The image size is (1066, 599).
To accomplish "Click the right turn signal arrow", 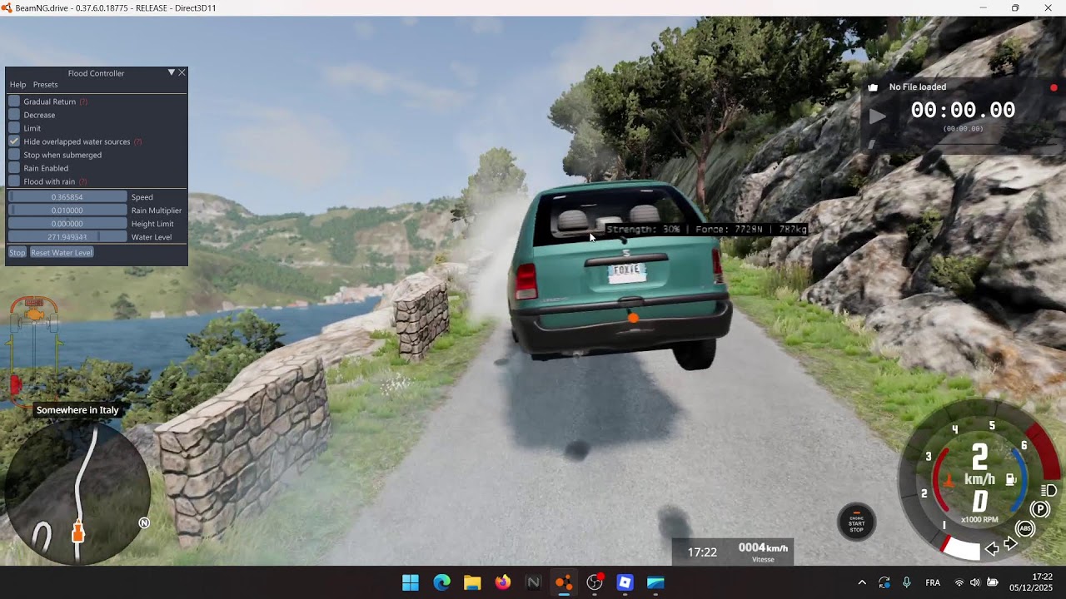I will 1011,544.
